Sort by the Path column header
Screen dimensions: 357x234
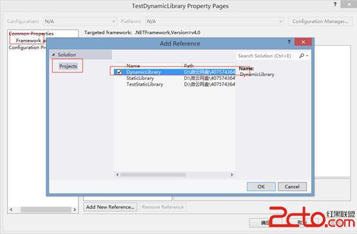[189, 66]
